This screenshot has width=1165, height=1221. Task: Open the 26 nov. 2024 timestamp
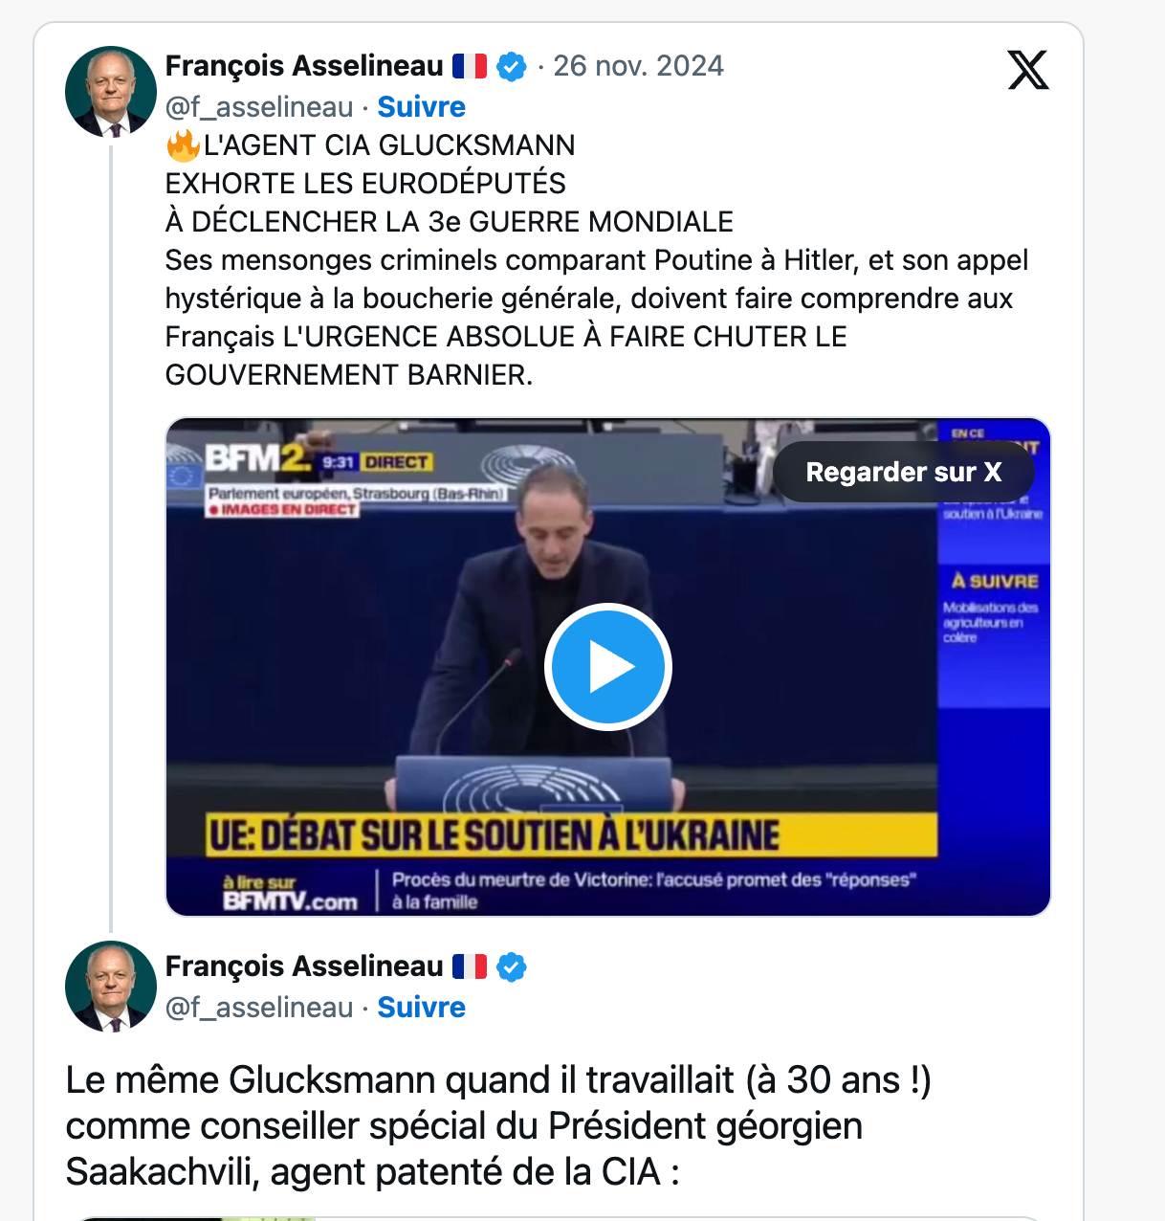pos(638,66)
